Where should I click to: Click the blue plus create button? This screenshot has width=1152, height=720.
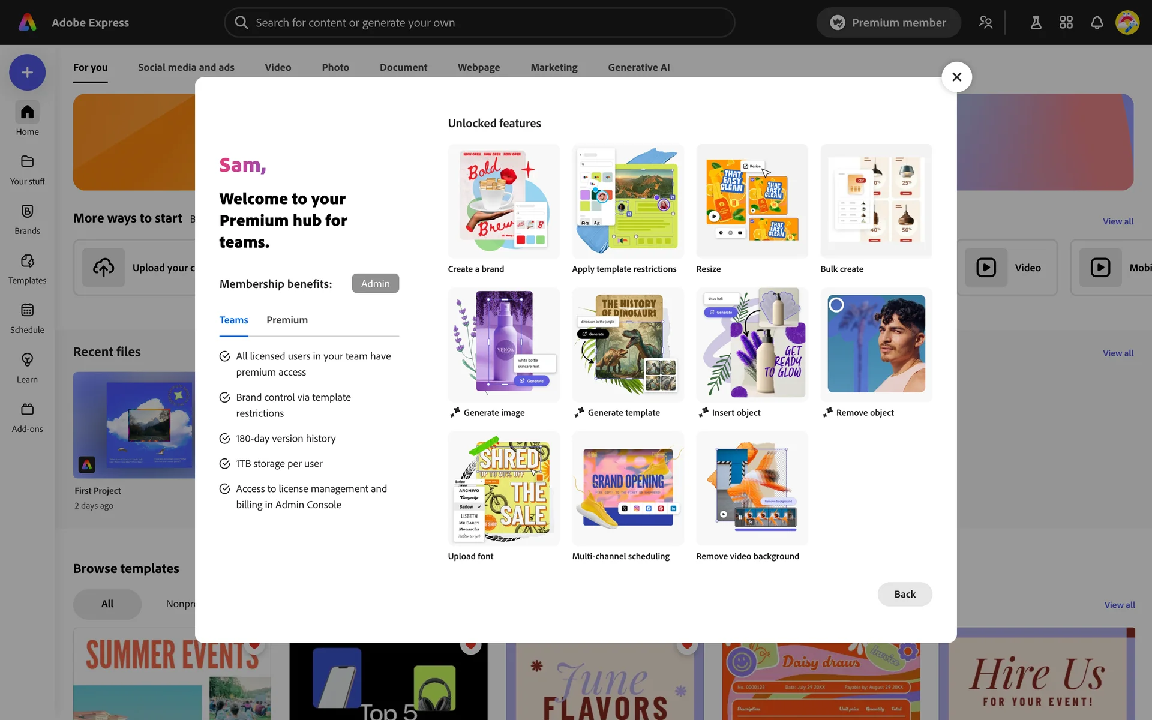(x=27, y=73)
